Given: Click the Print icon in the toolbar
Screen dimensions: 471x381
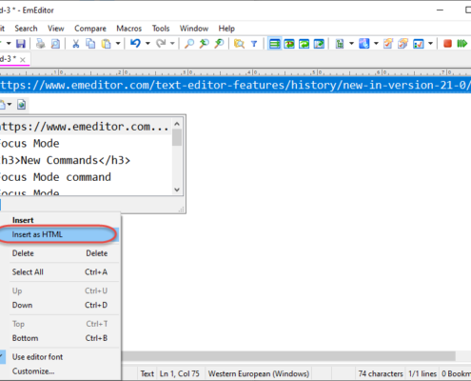Looking at the screenshot, I should coord(41,43).
